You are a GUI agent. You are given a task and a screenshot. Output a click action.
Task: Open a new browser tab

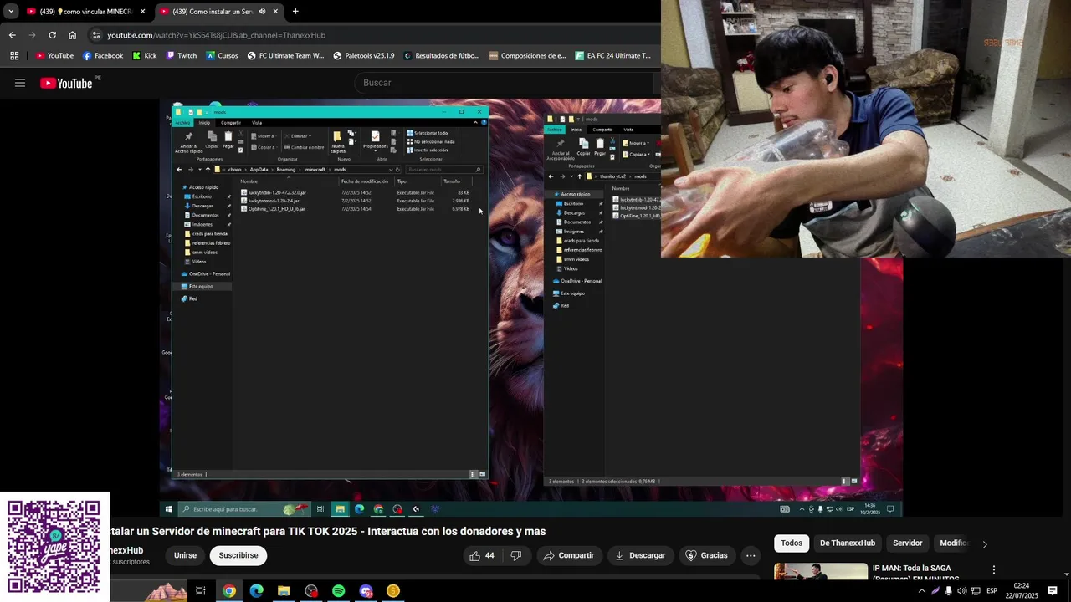coord(295,12)
